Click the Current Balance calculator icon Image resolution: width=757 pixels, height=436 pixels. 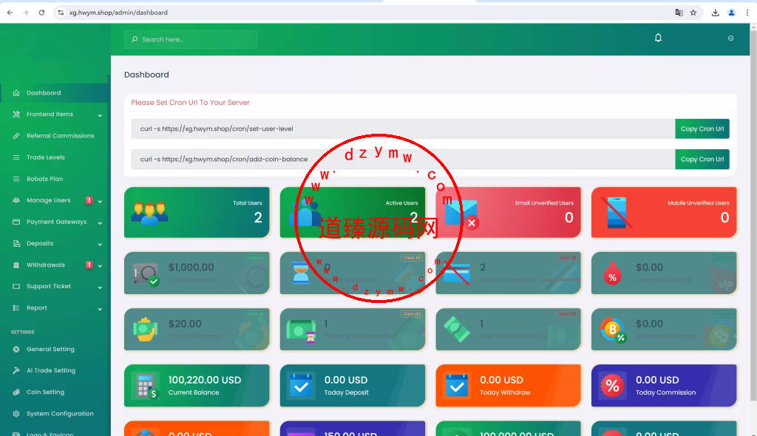pyautogui.click(x=146, y=386)
